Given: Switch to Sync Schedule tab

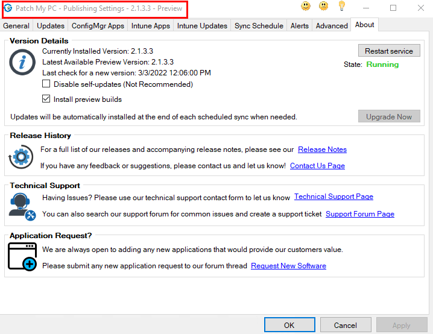Looking at the screenshot, I should pyautogui.click(x=259, y=26).
